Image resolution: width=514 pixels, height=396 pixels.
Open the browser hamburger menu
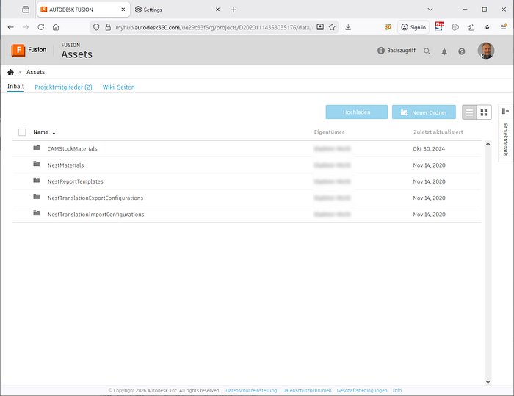pyautogui.click(x=504, y=27)
